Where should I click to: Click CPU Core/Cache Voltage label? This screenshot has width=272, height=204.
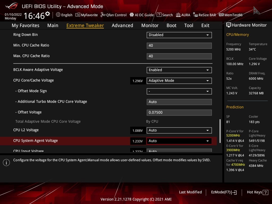click(33, 80)
